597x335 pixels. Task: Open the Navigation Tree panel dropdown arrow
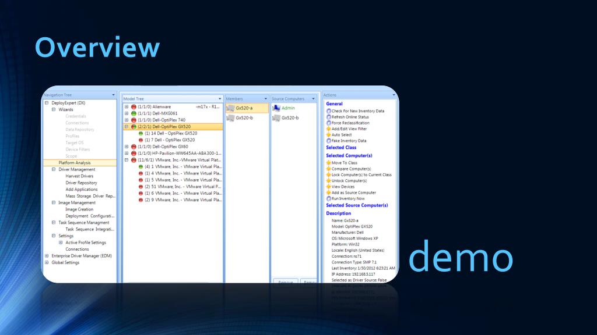[x=114, y=95]
